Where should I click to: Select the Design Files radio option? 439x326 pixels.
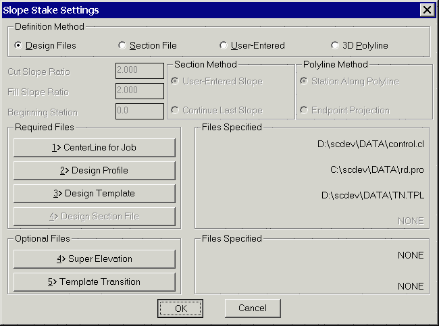point(45,45)
